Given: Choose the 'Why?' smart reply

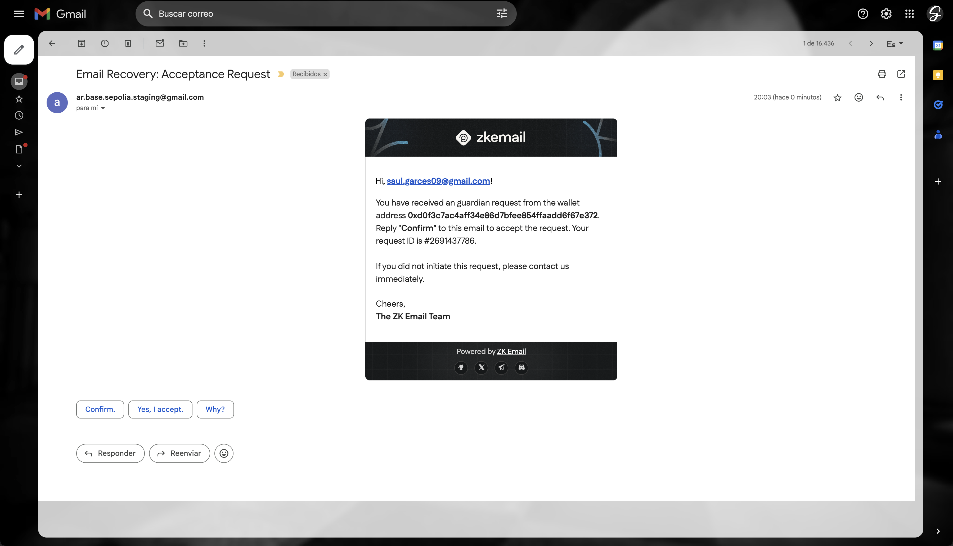Looking at the screenshot, I should coord(215,410).
